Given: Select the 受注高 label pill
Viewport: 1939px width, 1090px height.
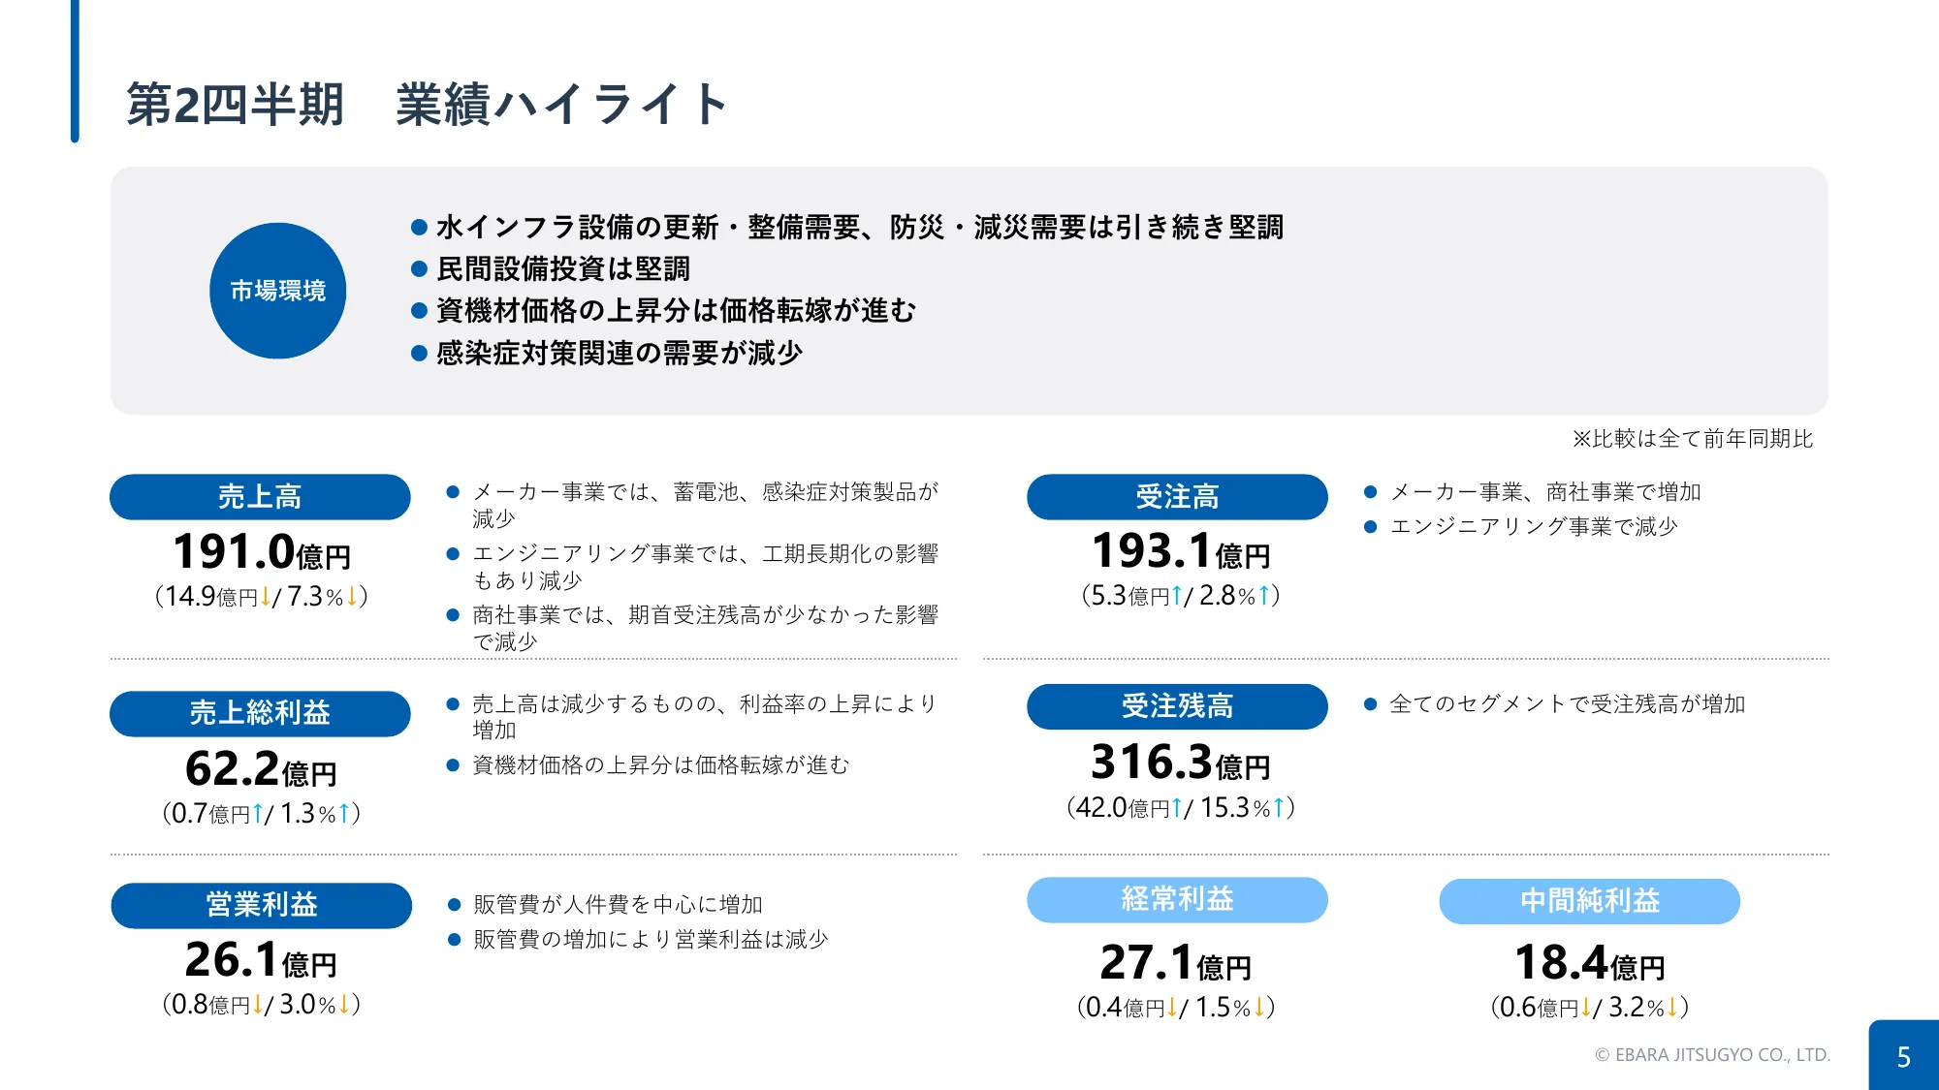Looking at the screenshot, I should pyautogui.click(x=1177, y=497).
